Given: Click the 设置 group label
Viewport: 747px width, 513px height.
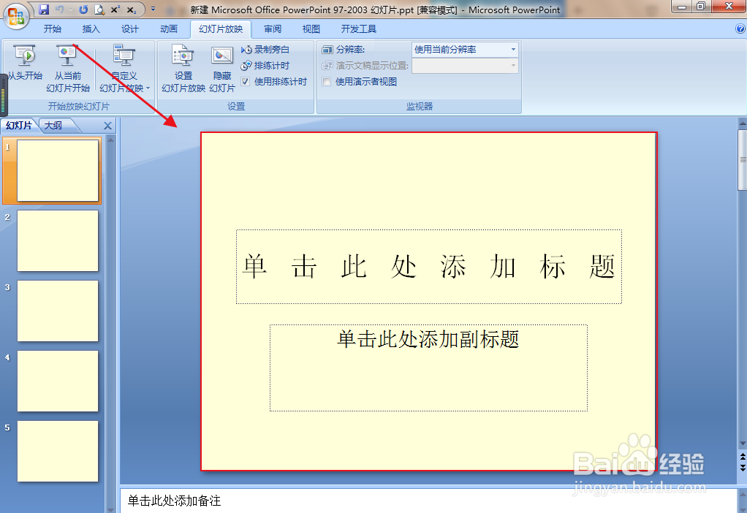Looking at the screenshot, I should tap(236, 106).
